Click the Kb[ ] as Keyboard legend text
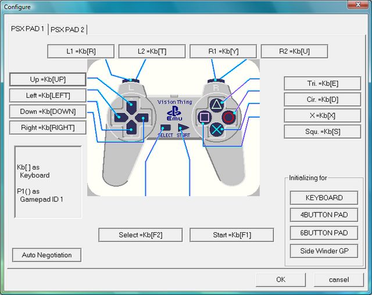This screenshot has width=372, height=295. pos(33,171)
